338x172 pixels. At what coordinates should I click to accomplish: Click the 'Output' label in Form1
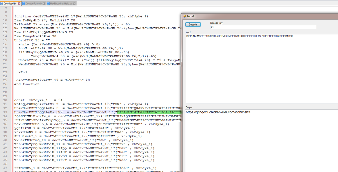(x=189, y=107)
